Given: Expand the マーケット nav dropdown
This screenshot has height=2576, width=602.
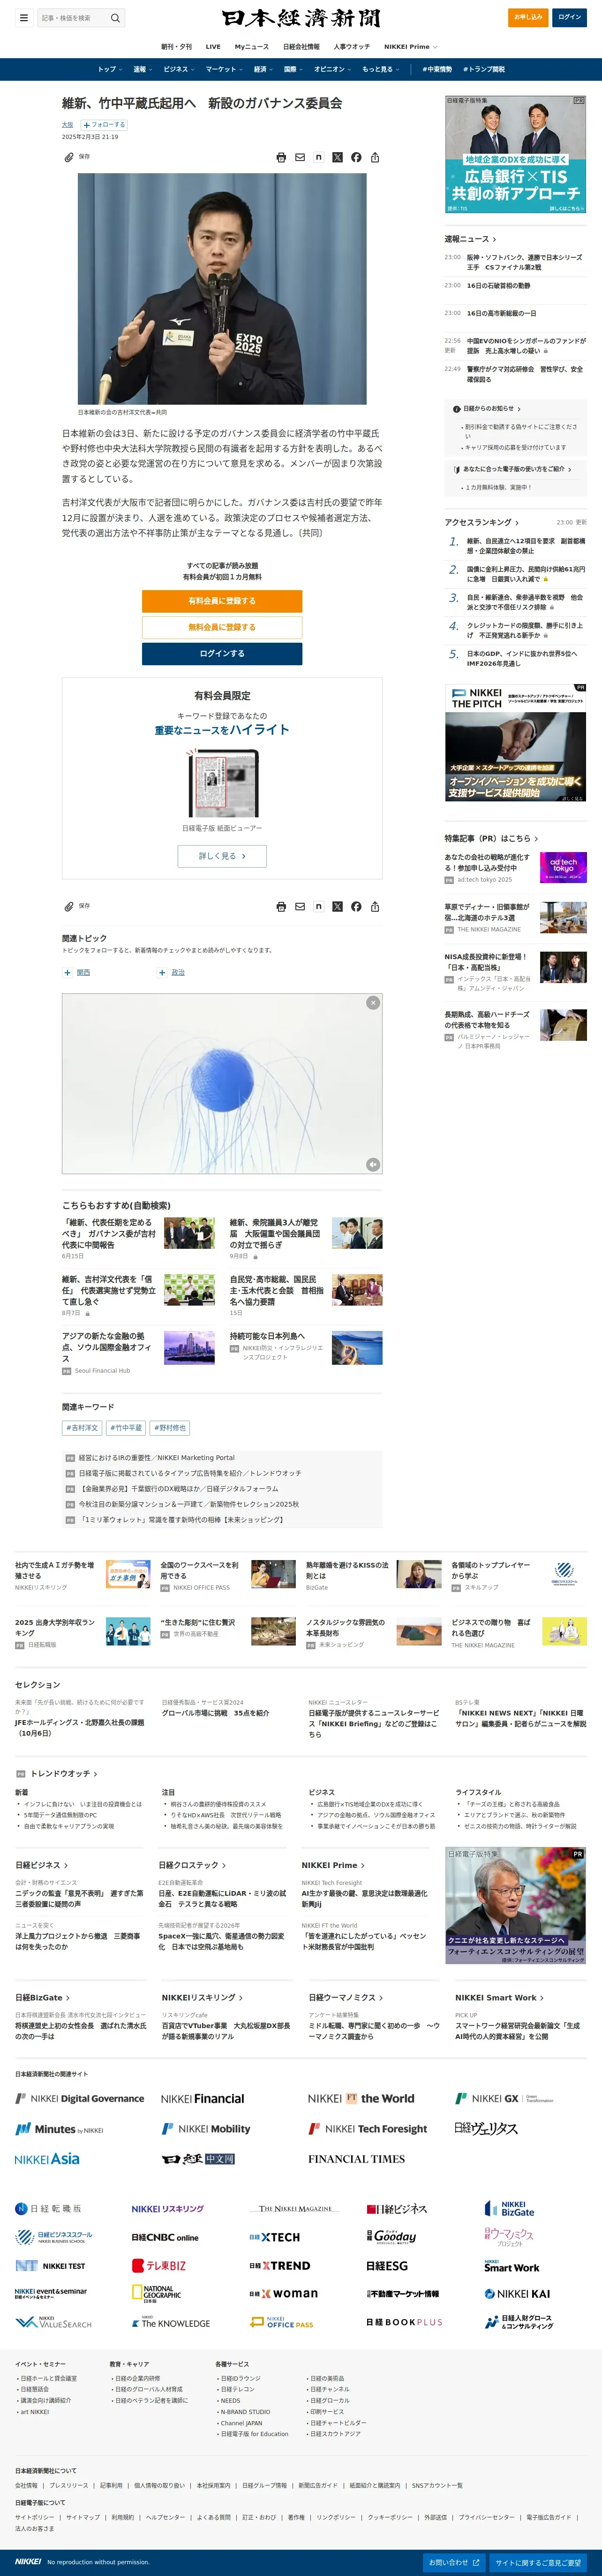Looking at the screenshot, I should 225,69.
